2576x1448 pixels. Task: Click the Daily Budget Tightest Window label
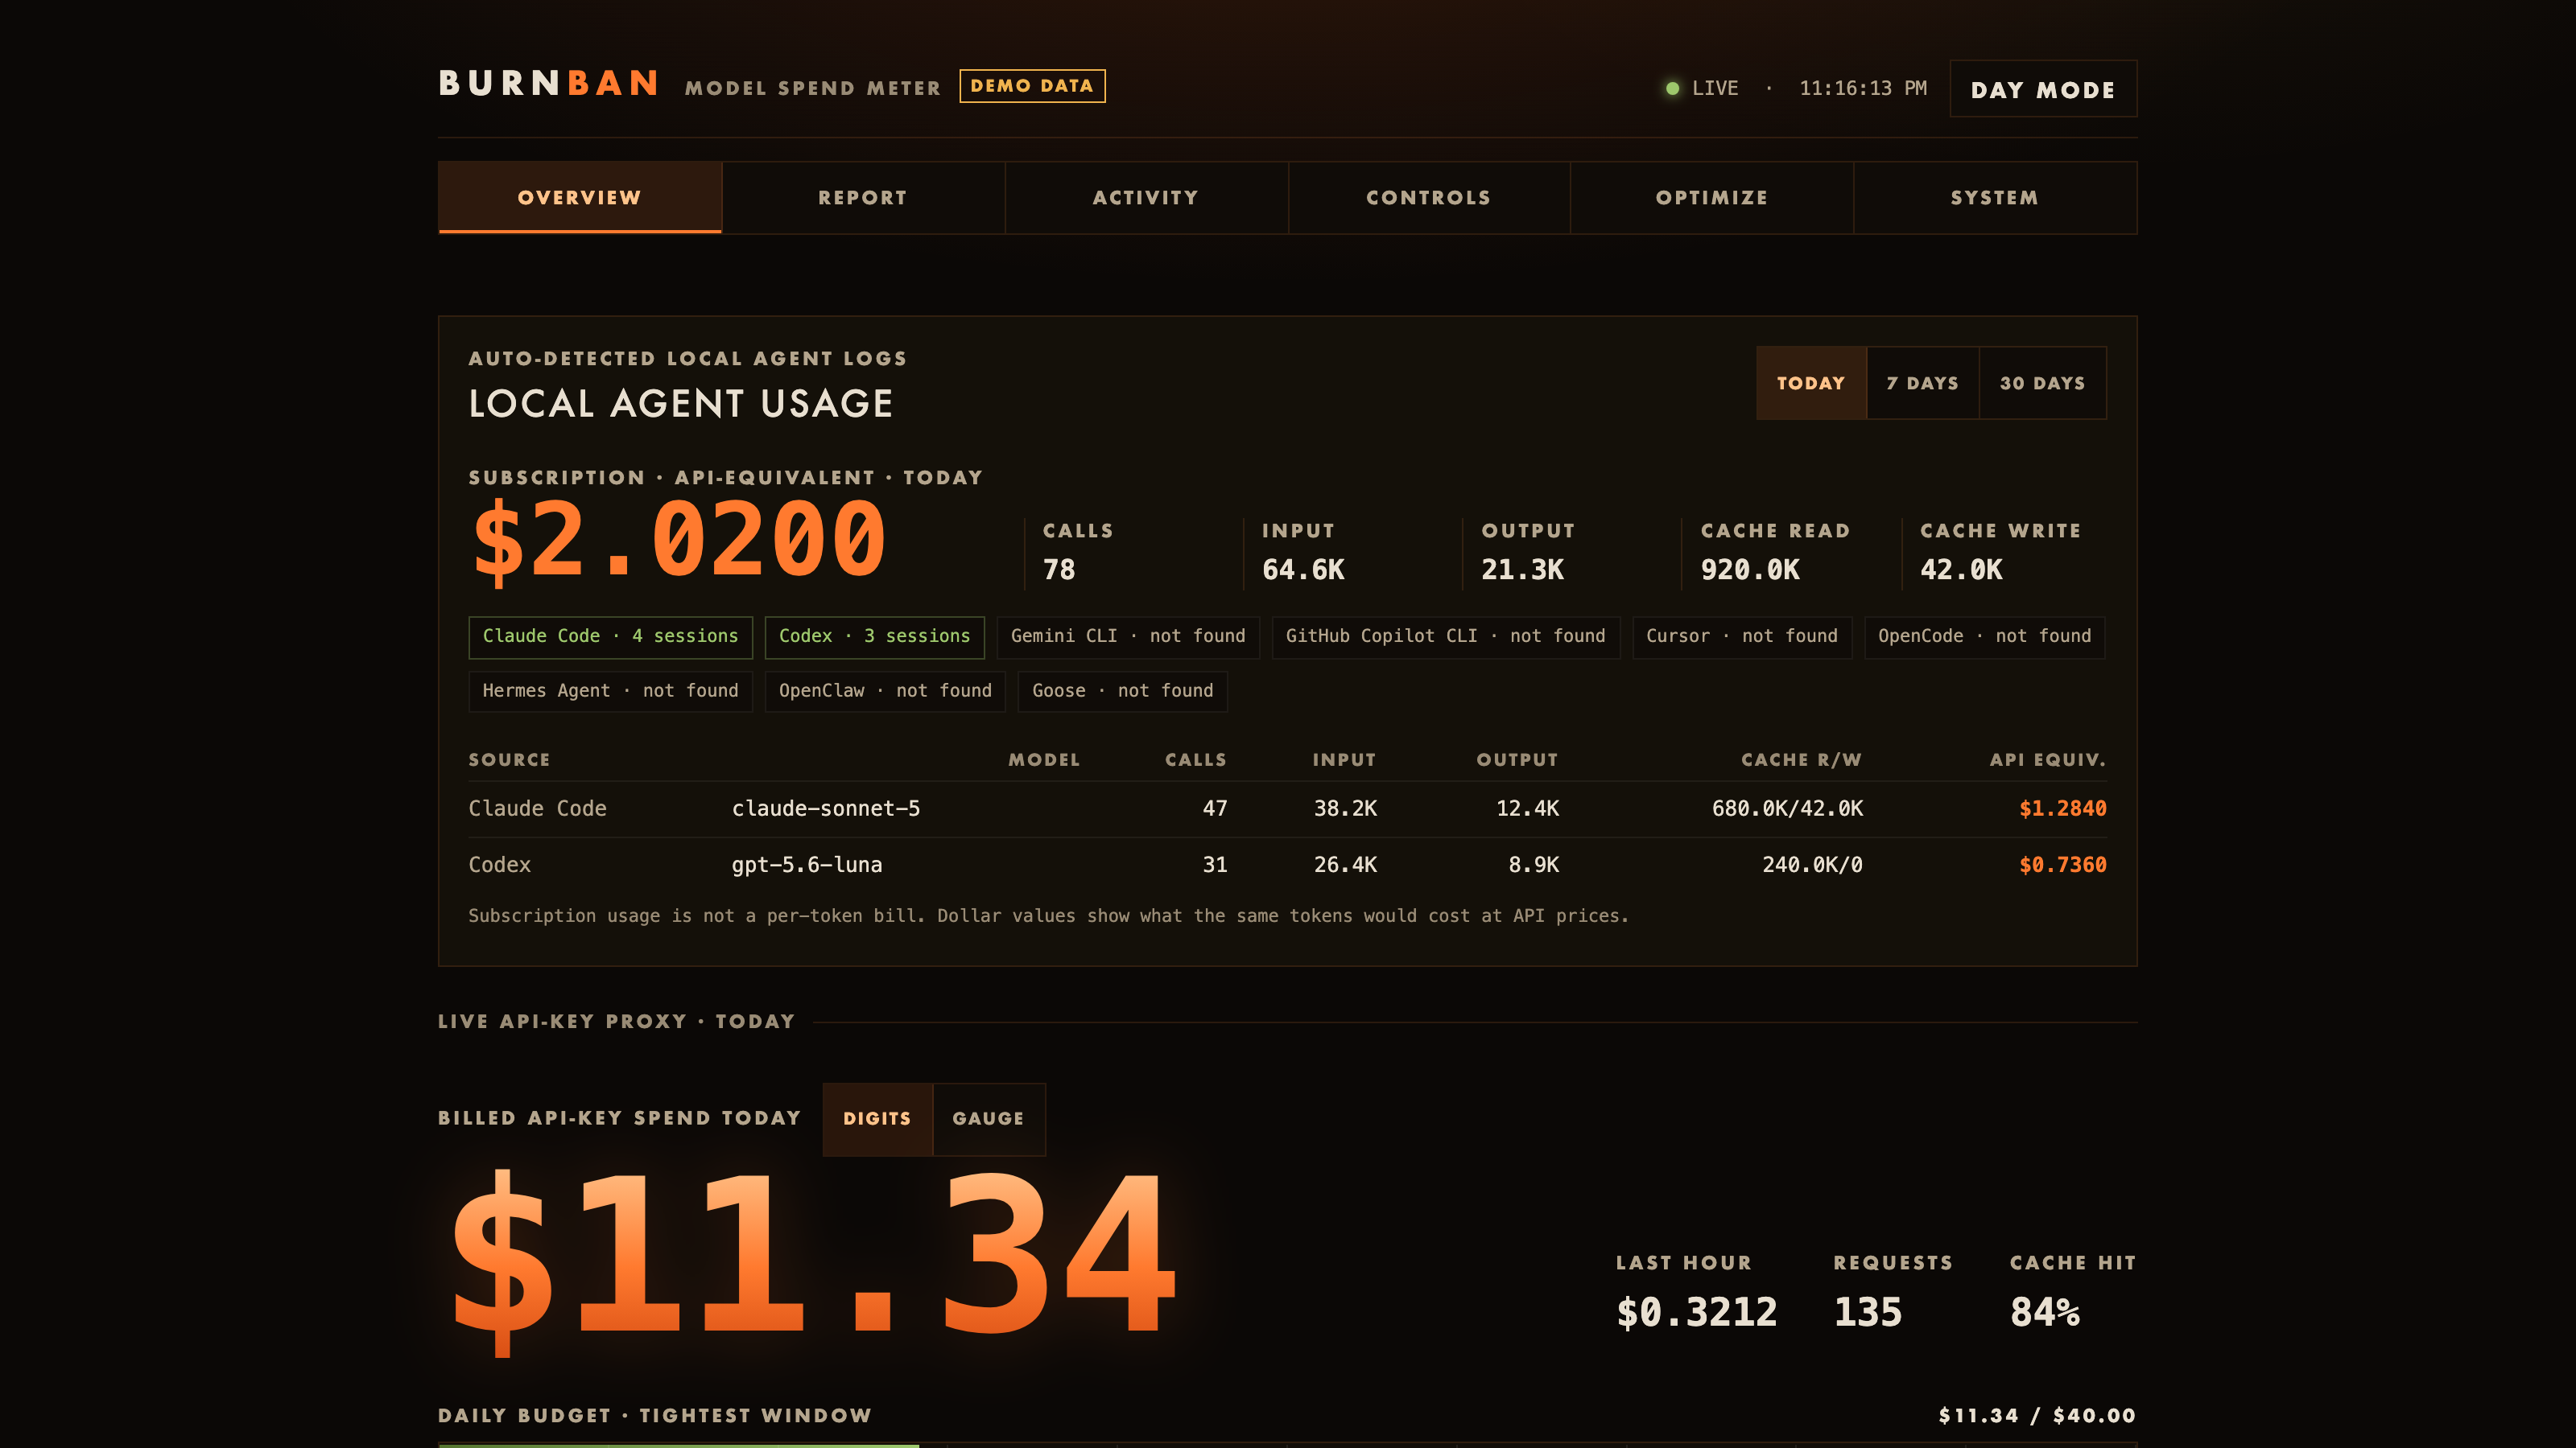(655, 1416)
